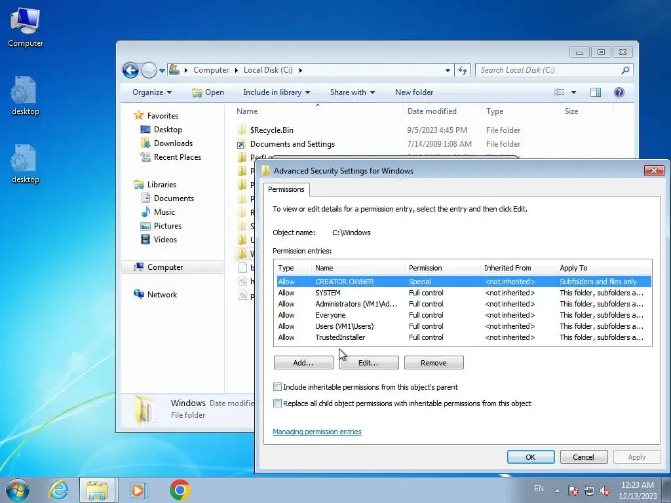The image size is (671, 503).
Task: Open the network tray icon
Action: click(x=589, y=491)
